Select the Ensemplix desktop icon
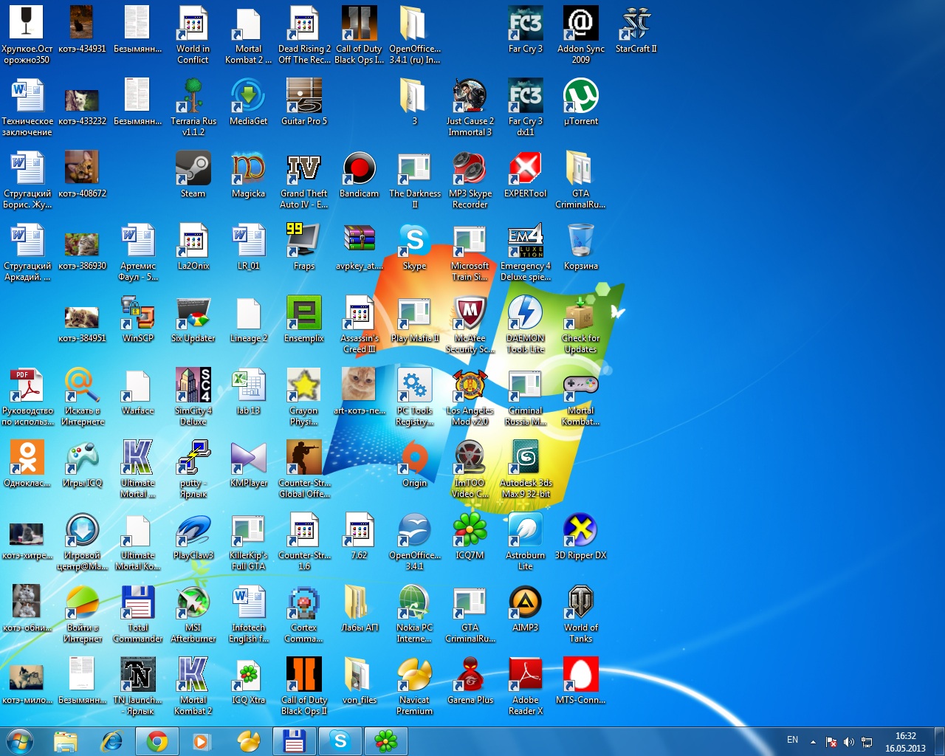 [x=303, y=320]
